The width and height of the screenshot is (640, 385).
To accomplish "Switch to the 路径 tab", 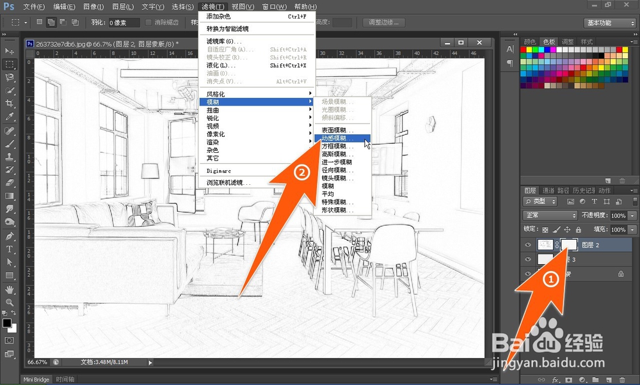I will (x=563, y=191).
